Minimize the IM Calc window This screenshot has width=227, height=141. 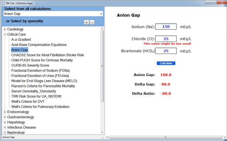point(208,2)
